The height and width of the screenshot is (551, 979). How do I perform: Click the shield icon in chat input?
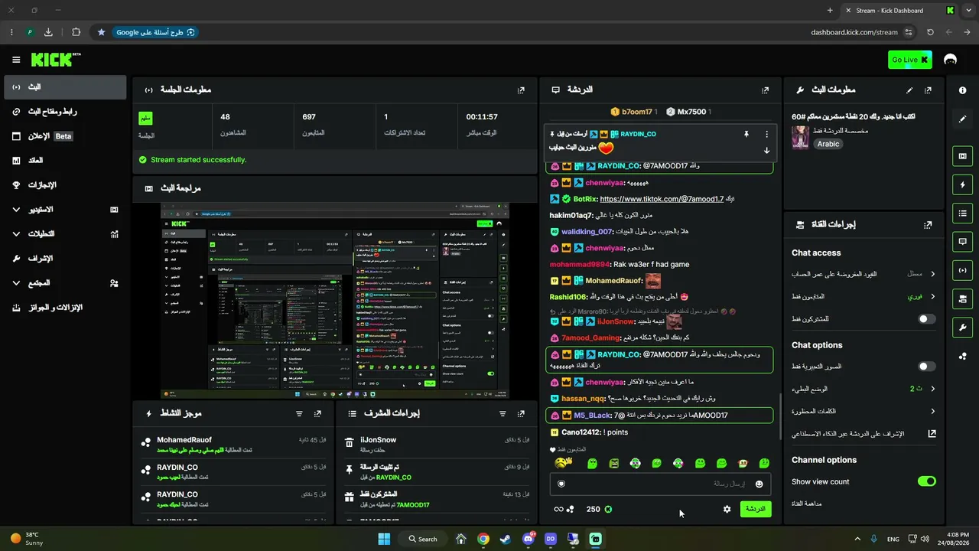point(561,484)
